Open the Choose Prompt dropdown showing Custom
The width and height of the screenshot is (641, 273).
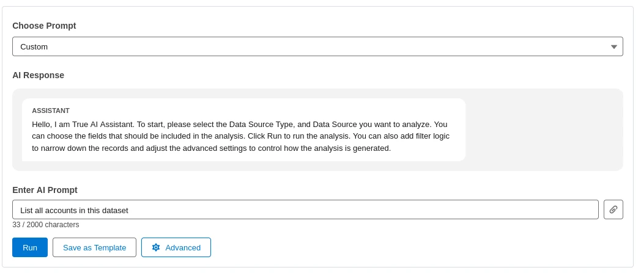317,46
